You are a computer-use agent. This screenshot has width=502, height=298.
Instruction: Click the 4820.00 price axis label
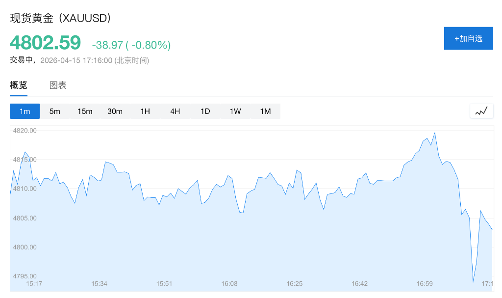(x=25, y=131)
